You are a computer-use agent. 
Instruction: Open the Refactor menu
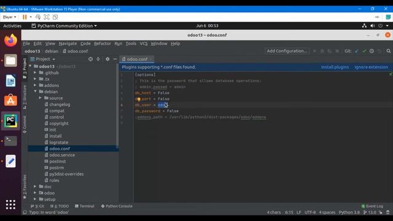(x=103, y=44)
